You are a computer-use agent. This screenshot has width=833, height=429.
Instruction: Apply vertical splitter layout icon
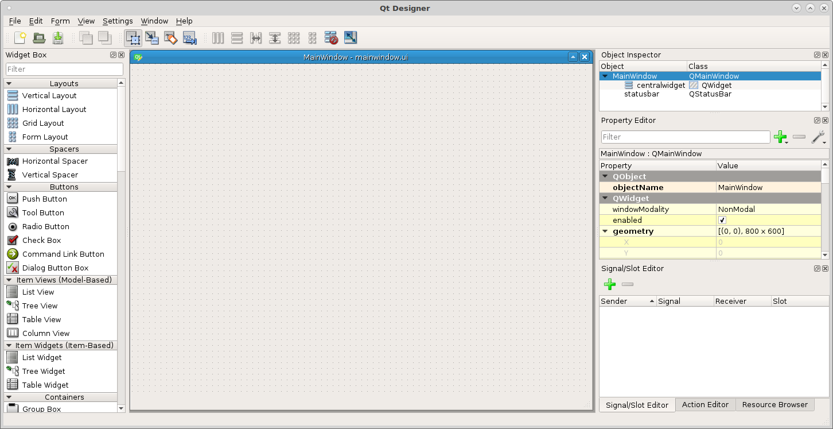point(275,38)
